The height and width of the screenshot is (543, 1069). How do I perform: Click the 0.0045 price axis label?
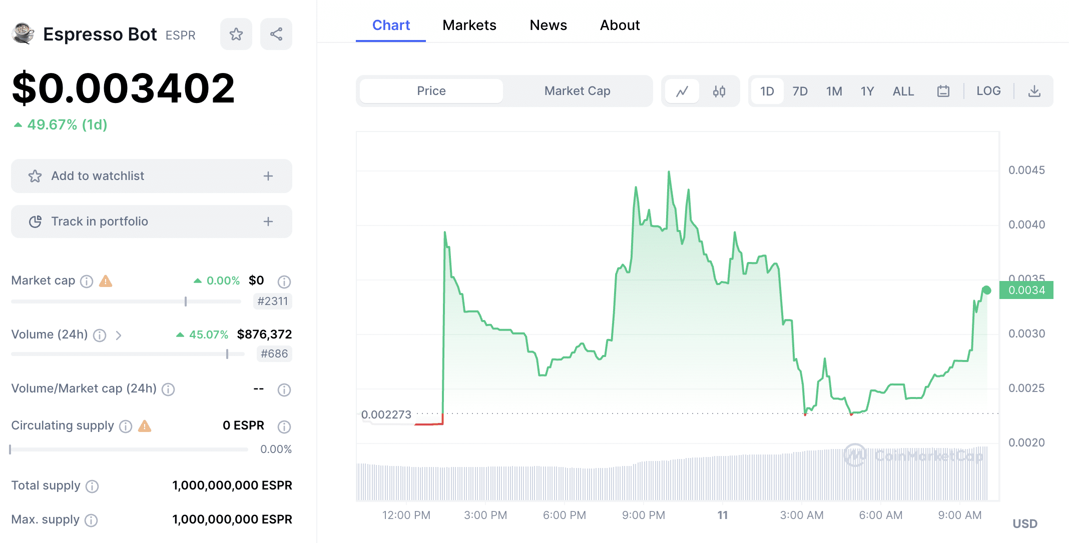tap(1026, 170)
